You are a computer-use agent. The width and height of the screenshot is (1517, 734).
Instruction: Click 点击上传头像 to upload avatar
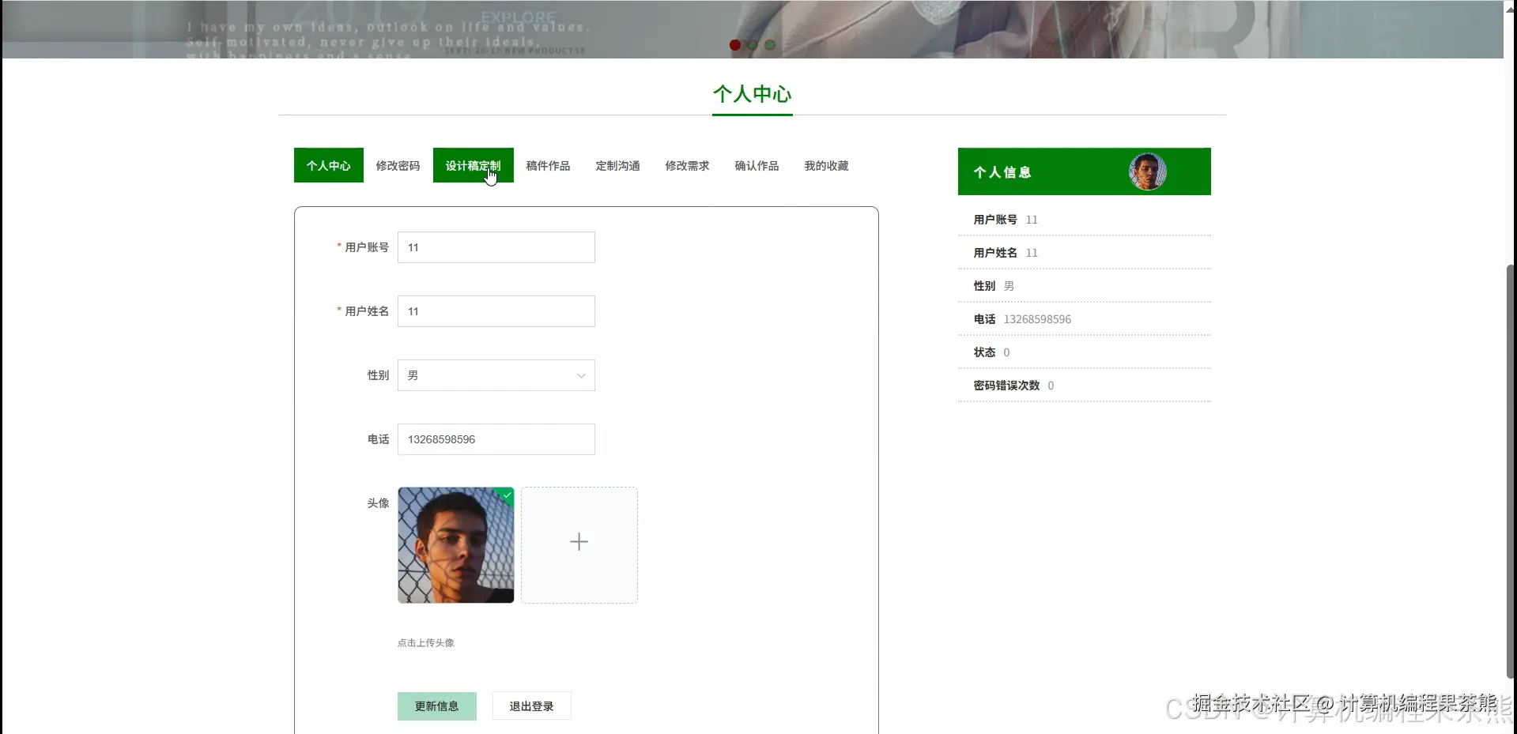(425, 642)
